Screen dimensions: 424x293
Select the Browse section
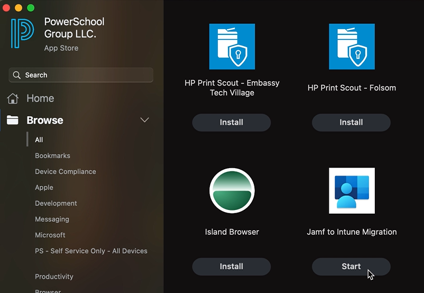(x=45, y=120)
